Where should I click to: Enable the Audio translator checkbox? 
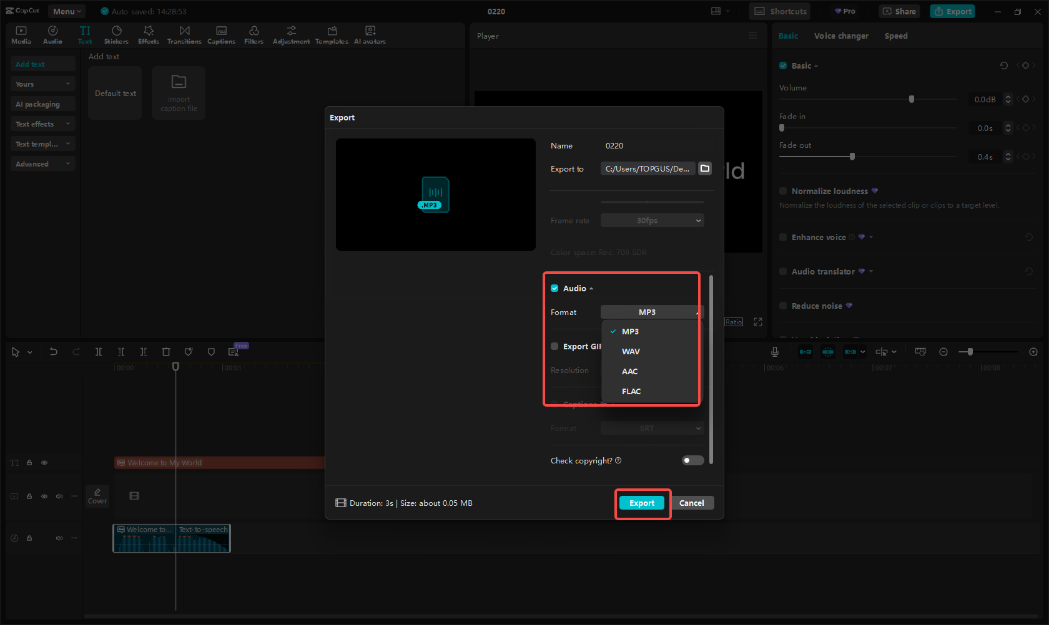click(x=783, y=271)
